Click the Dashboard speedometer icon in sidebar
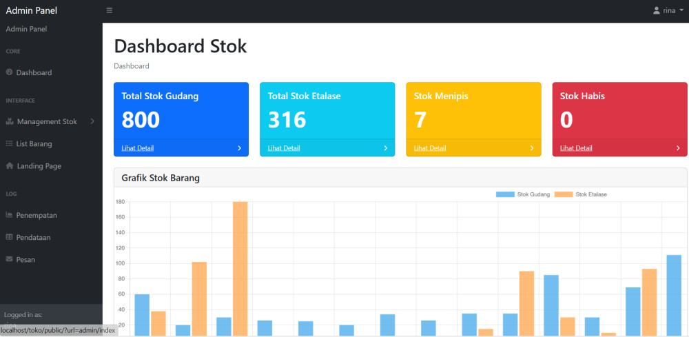 coord(10,72)
